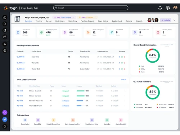
Task: Click the Total Panels card icon
Action: click(x=18, y=32)
